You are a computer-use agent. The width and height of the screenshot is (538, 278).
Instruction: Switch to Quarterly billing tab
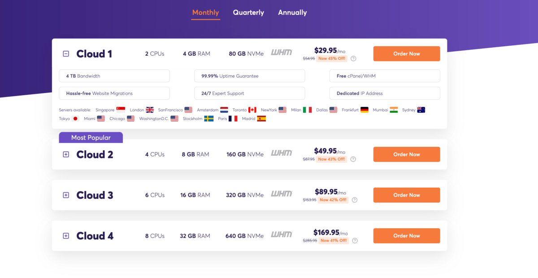click(x=248, y=13)
